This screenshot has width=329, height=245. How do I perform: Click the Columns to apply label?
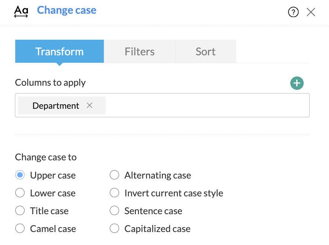click(50, 82)
